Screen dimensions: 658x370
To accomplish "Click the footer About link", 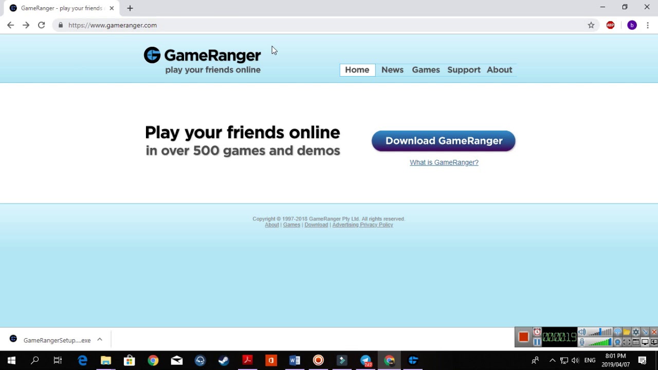I will point(272,225).
